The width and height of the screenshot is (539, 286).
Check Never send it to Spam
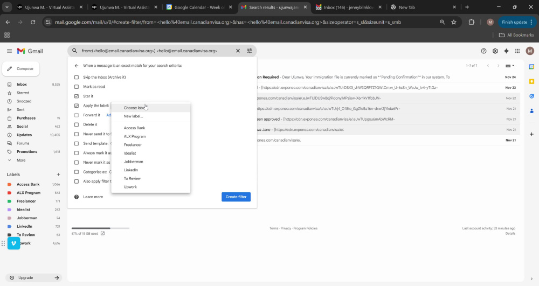point(77,134)
